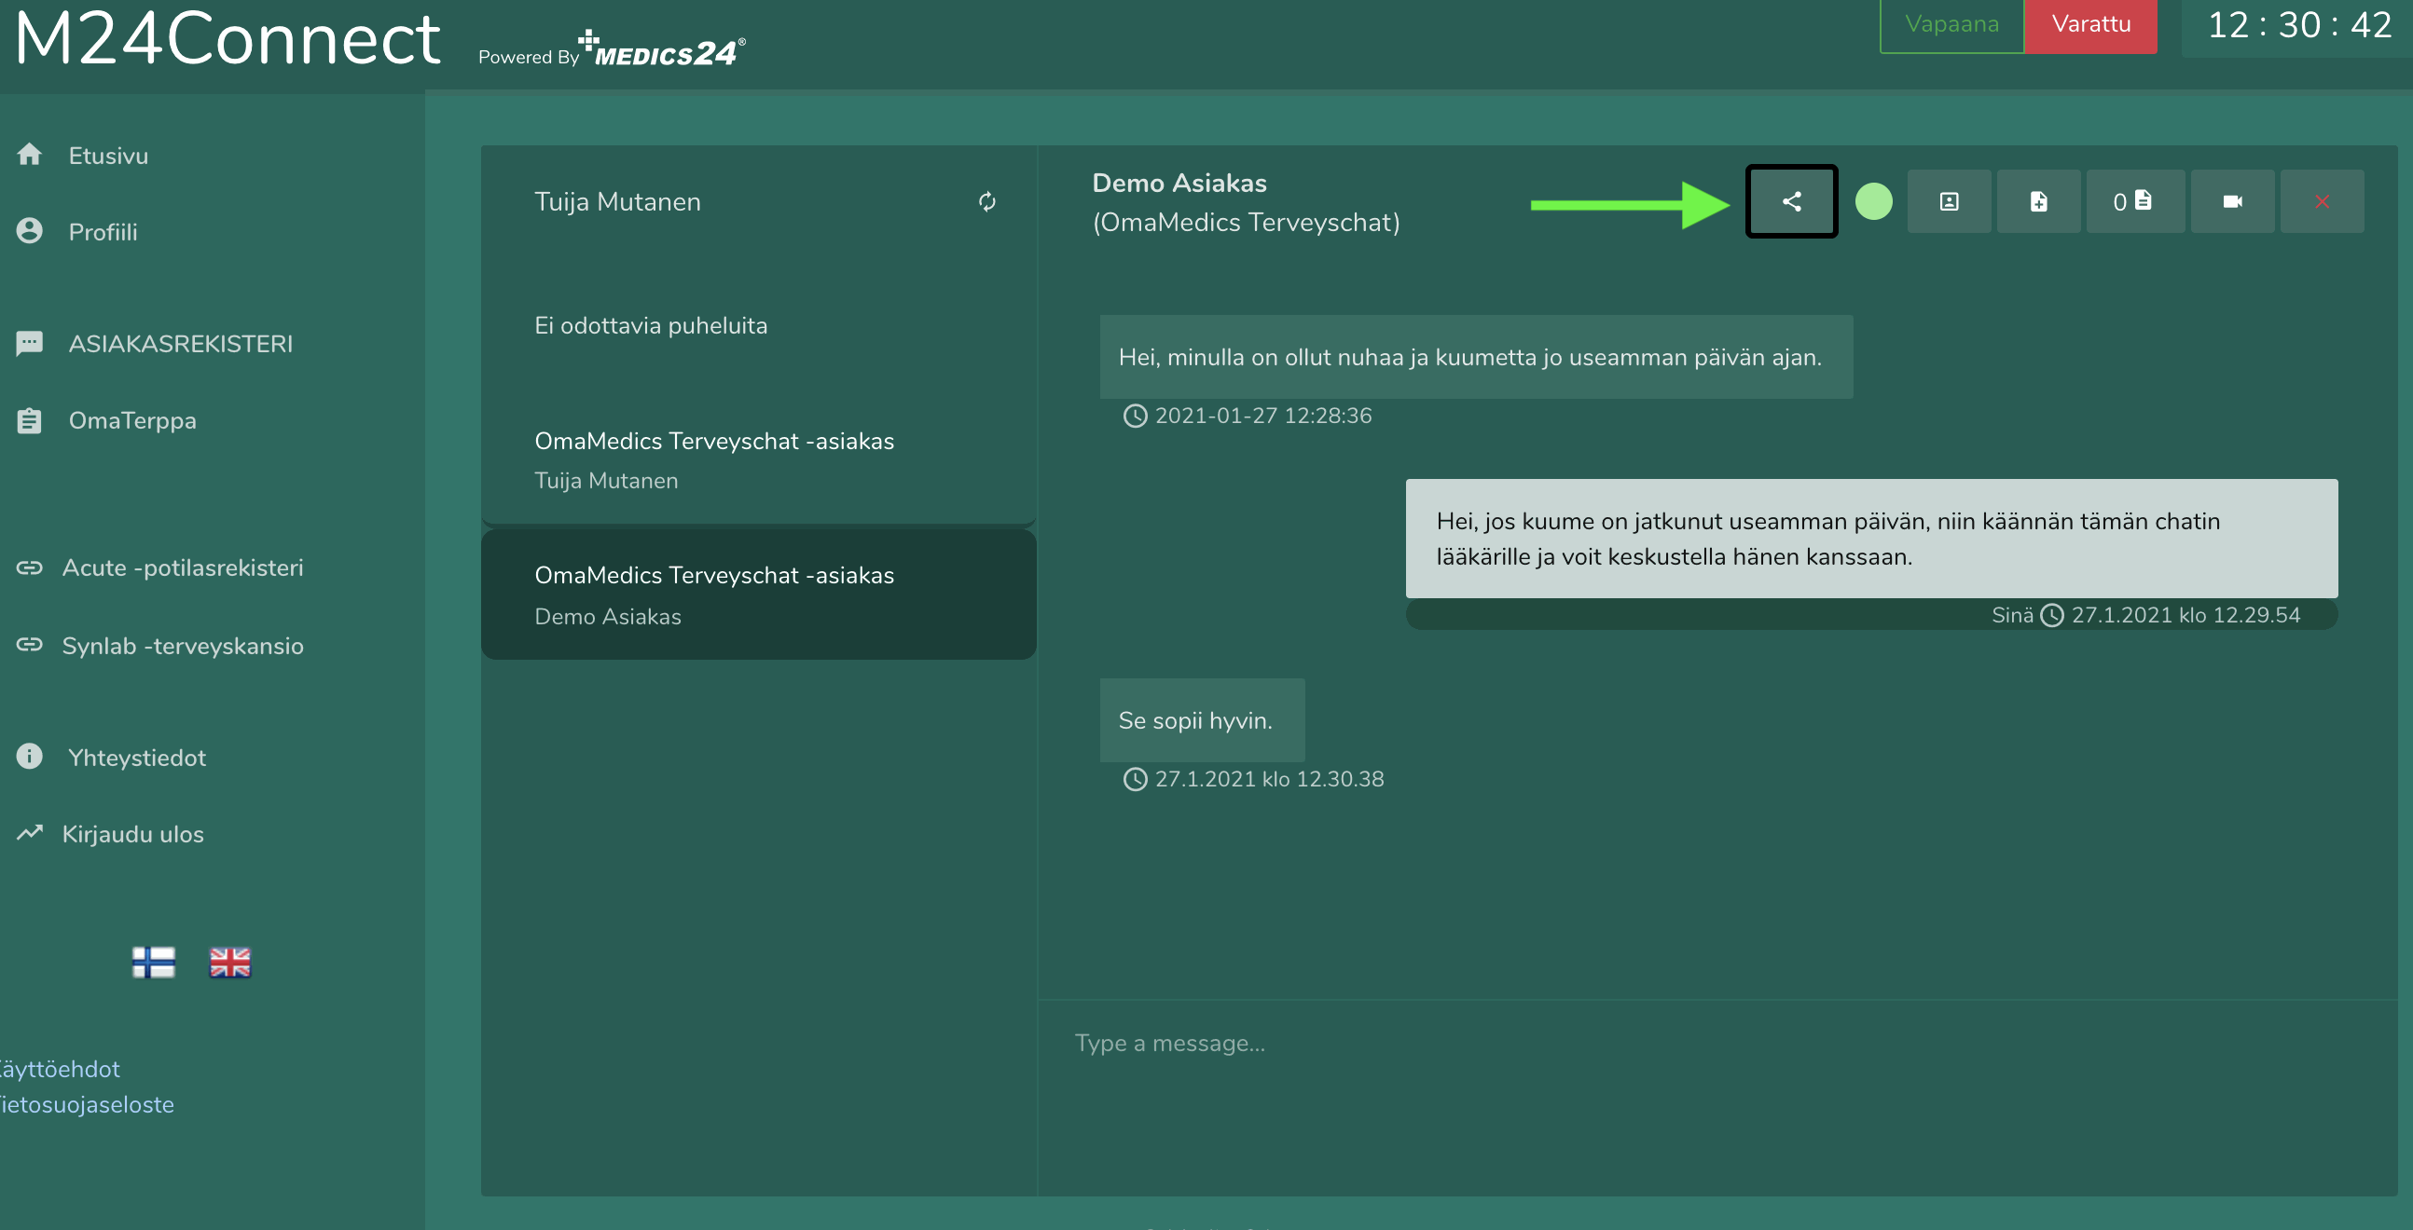Click the link icon beside Acute -potilasrekisteri
This screenshot has height=1230, width=2413.
pos(29,567)
